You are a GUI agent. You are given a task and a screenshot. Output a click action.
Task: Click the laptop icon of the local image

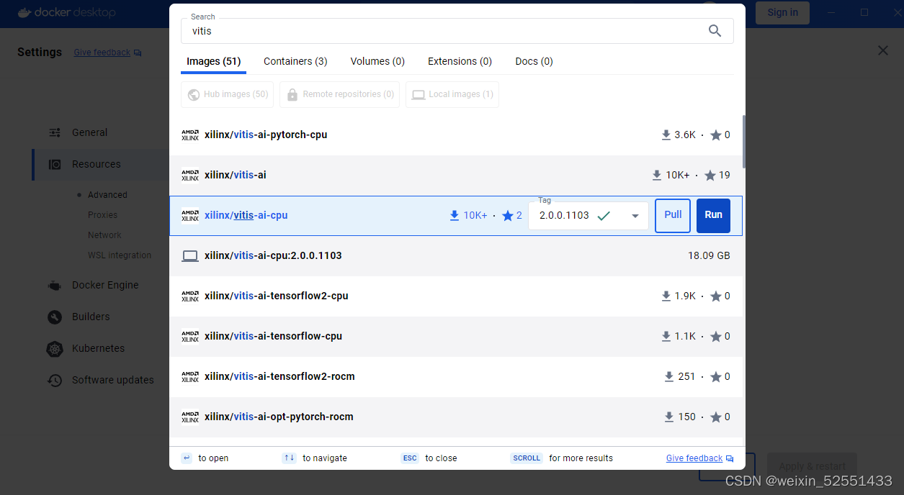point(190,255)
